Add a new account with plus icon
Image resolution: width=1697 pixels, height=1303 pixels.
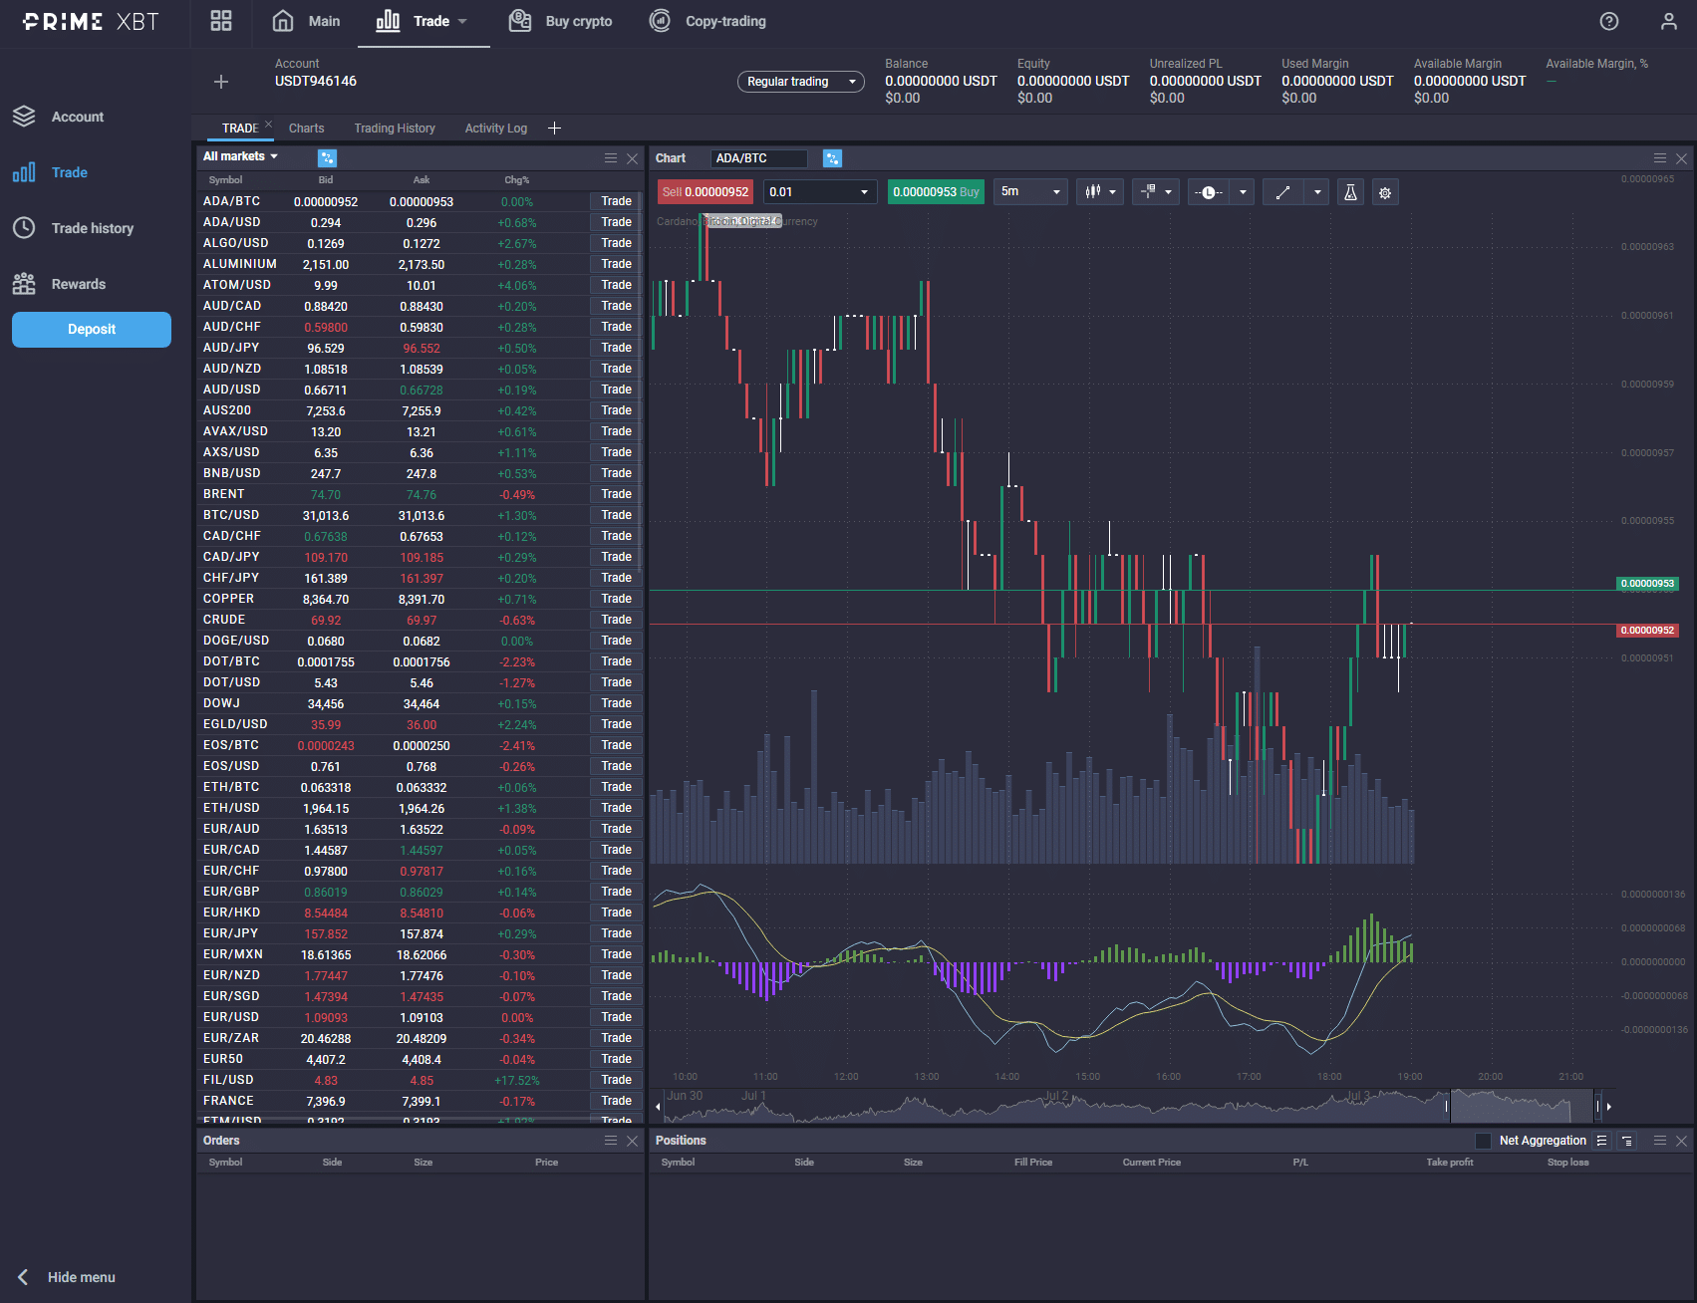(221, 82)
